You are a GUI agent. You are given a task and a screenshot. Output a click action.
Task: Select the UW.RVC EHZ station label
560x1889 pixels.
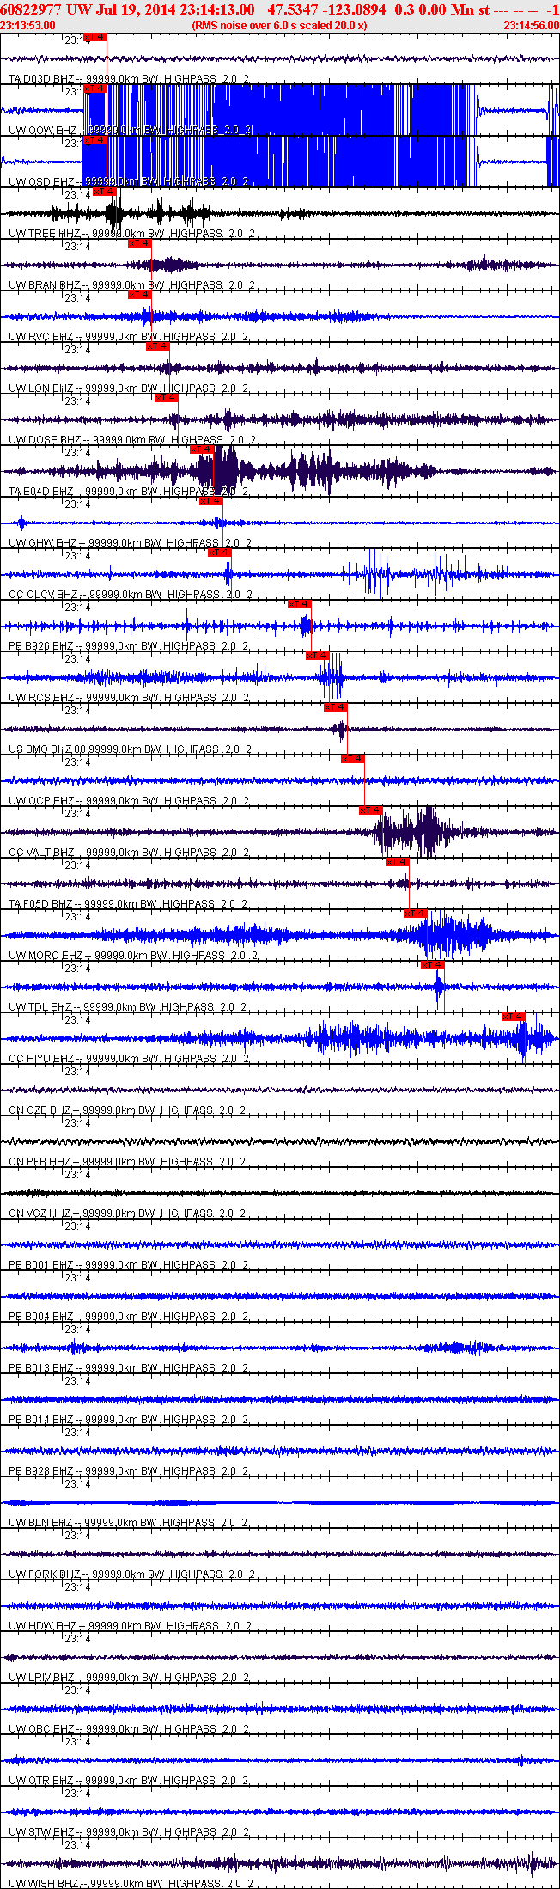pos(41,337)
